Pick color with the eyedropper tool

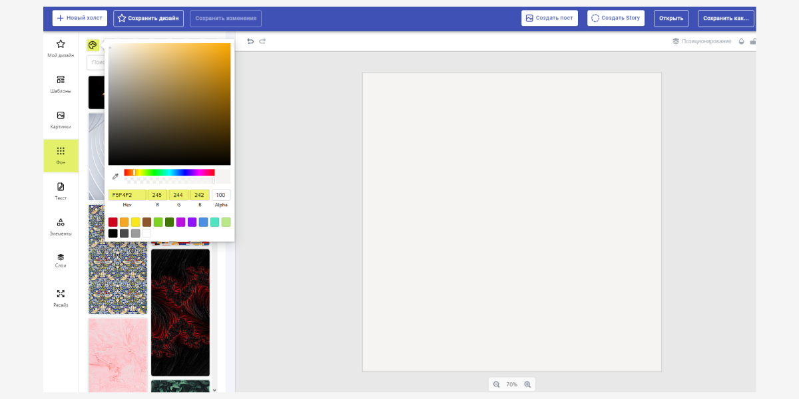pyautogui.click(x=115, y=176)
